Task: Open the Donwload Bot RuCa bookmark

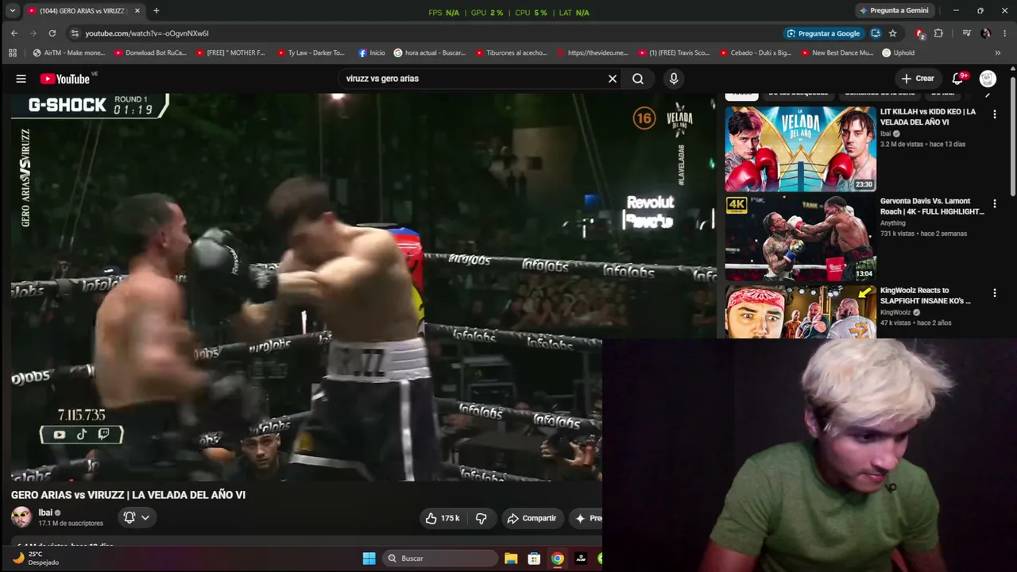Action: coord(151,53)
